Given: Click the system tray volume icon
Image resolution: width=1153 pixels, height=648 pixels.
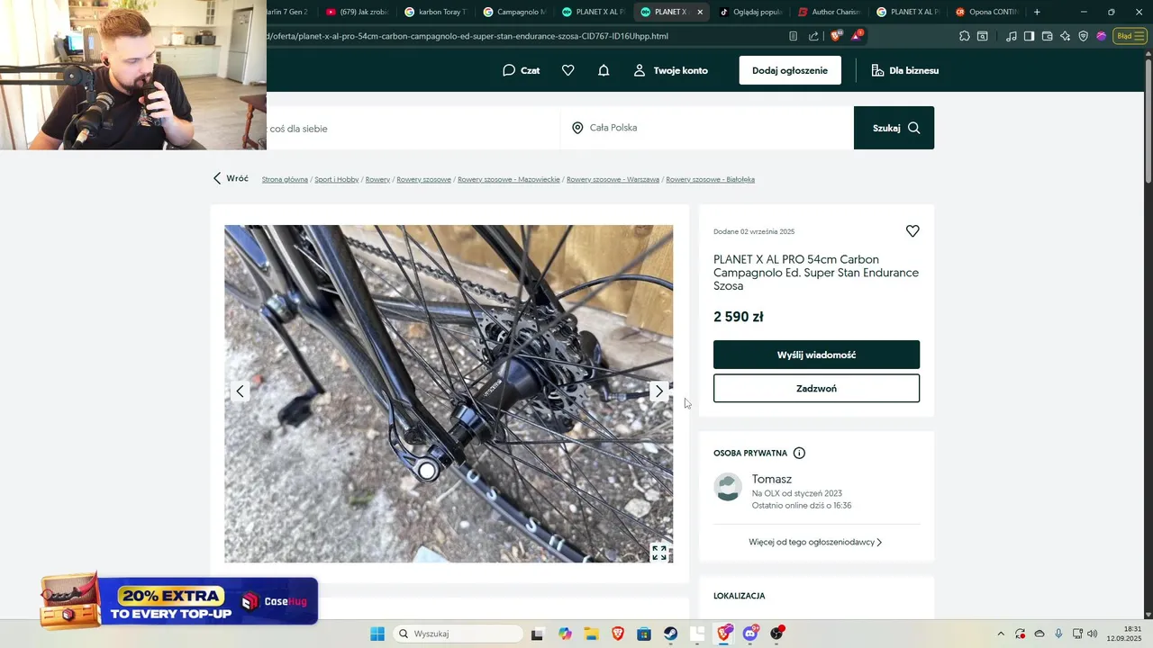Looking at the screenshot, I should [1092, 634].
